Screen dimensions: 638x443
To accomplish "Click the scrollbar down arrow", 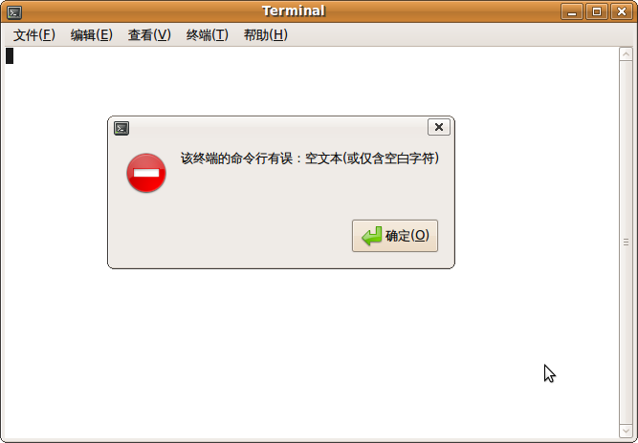I will 626,431.
